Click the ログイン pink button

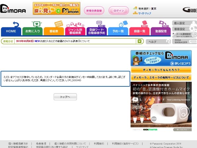119,11
